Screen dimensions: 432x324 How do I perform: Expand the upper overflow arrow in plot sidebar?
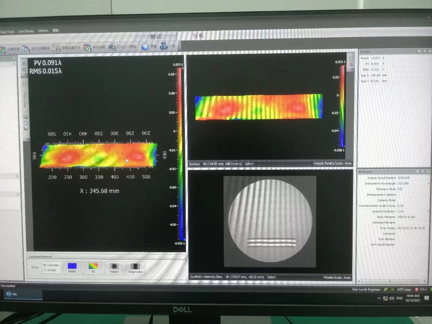coord(26,76)
